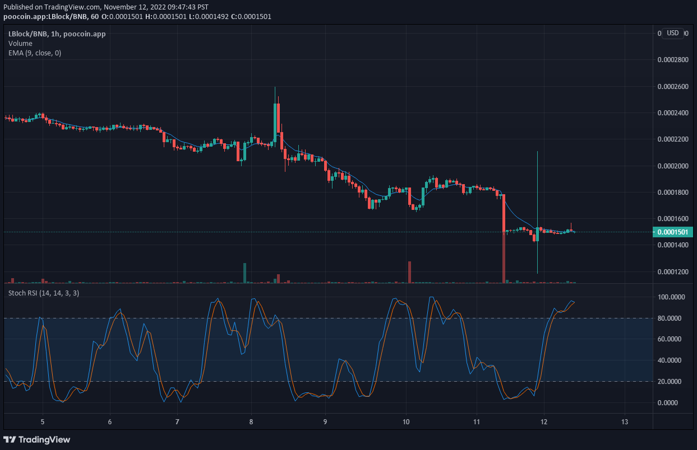
Task: Click the 0.0001400 price axis label
Action: [673, 246]
